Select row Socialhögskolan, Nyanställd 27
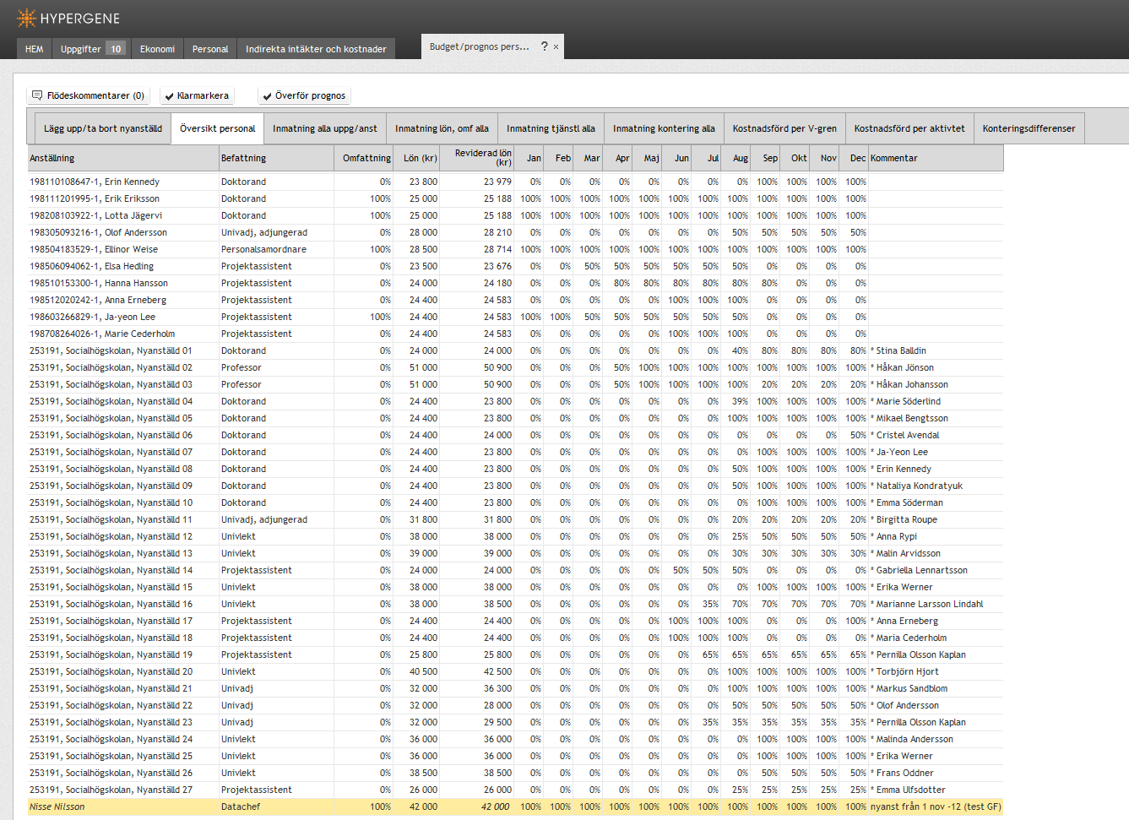This screenshot has height=820, width=1129. coord(515,790)
